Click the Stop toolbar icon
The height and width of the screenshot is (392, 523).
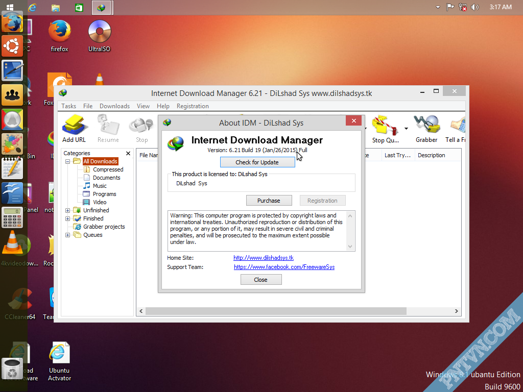[141, 129]
